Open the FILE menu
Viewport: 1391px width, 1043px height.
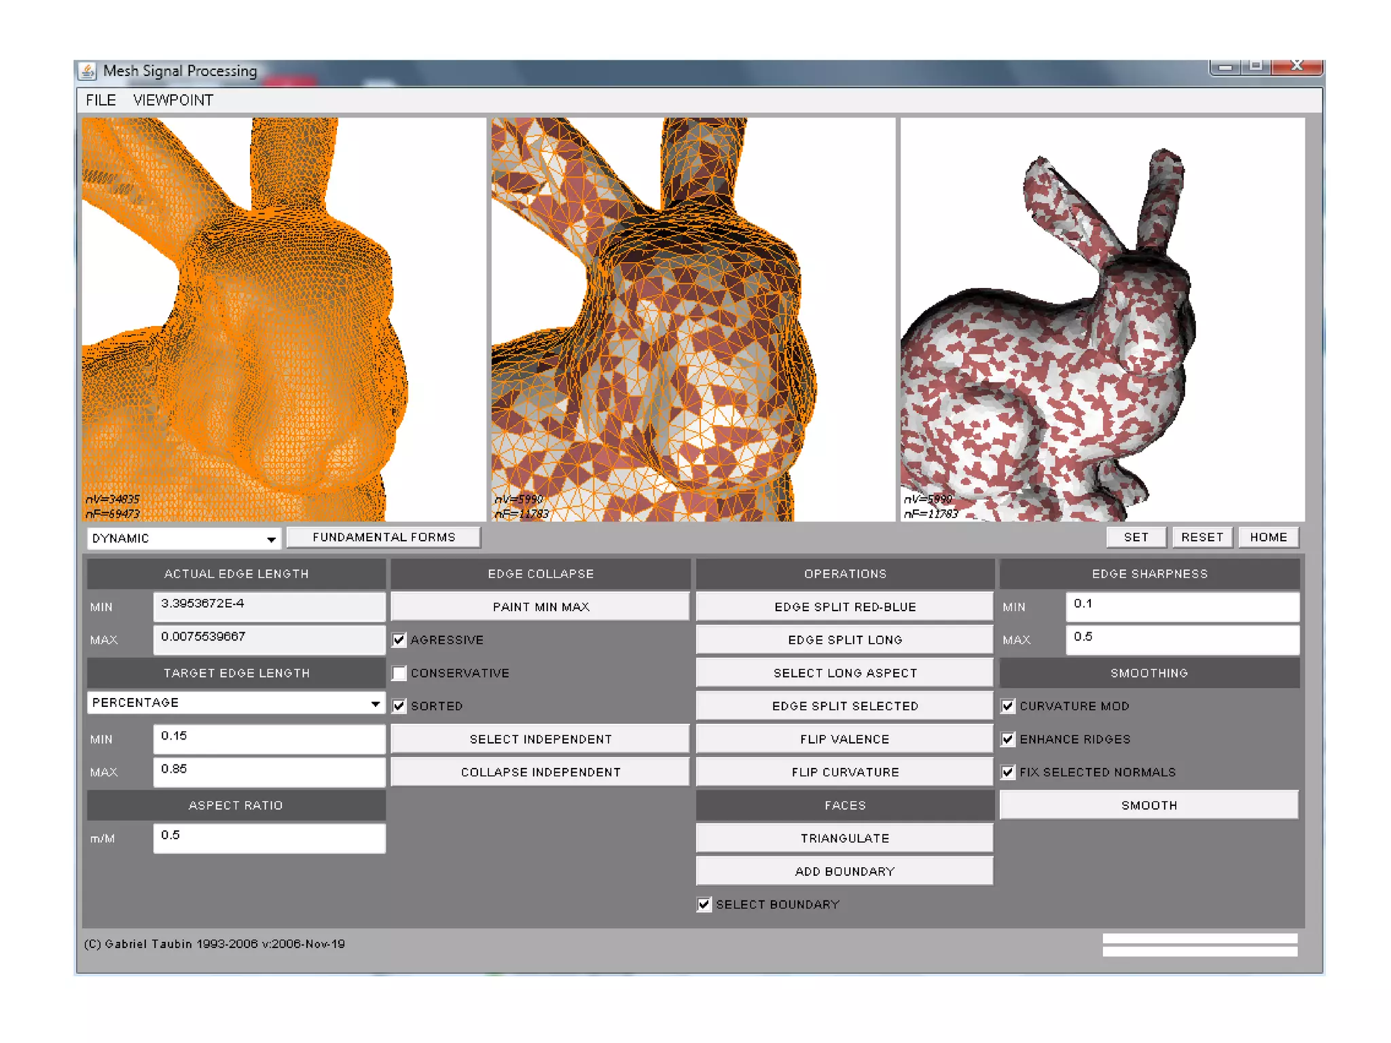pos(101,100)
